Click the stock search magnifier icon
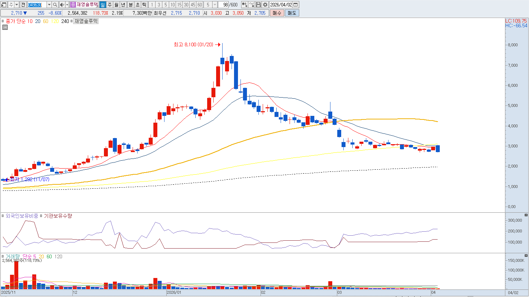This screenshot has width=529, height=297. point(55,5)
